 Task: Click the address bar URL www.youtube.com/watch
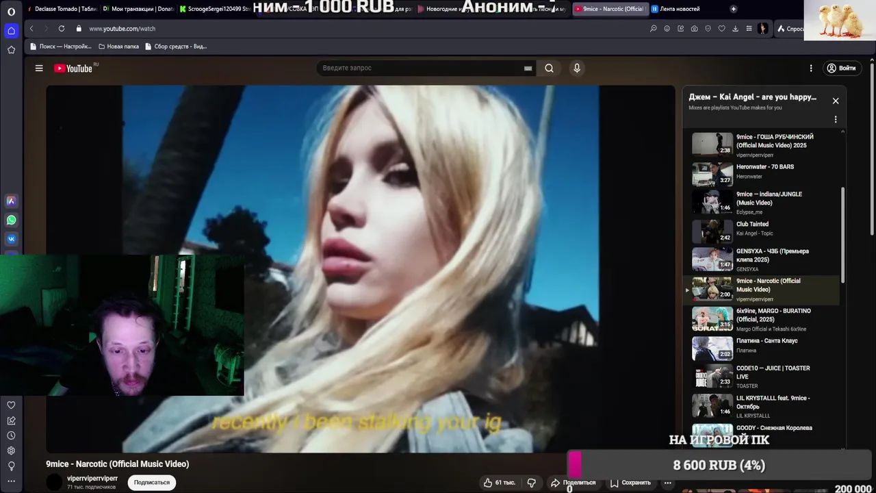pyautogui.click(x=123, y=29)
